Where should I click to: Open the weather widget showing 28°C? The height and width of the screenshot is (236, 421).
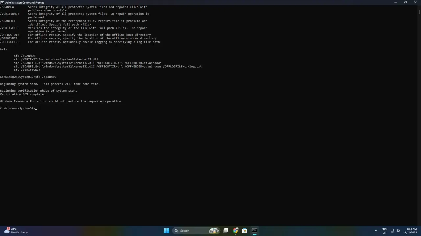pyautogui.click(x=16, y=231)
